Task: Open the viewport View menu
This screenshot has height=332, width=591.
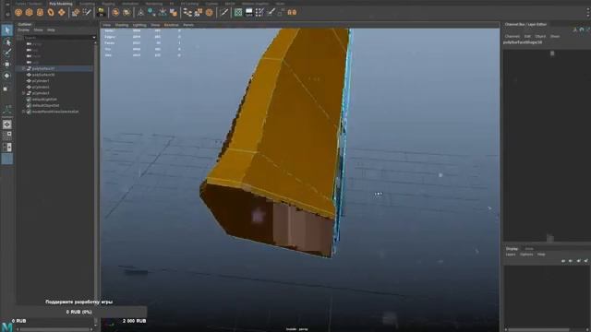Action: [x=107, y=25]
